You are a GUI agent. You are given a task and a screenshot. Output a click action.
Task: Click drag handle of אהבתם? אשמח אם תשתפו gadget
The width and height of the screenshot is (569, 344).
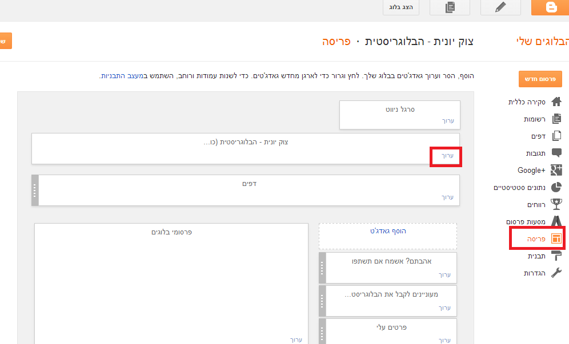pos(322,268)
